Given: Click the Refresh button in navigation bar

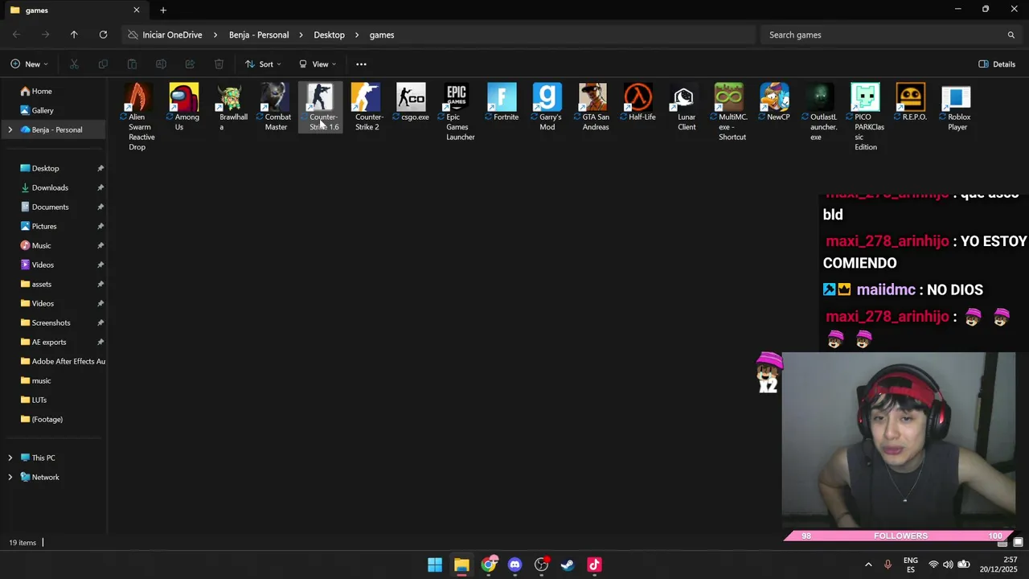Looking at the screenshot, I should click(103, 35).
